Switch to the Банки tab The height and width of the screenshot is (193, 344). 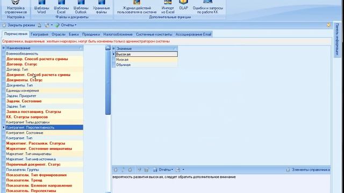[x=74, y=34]
